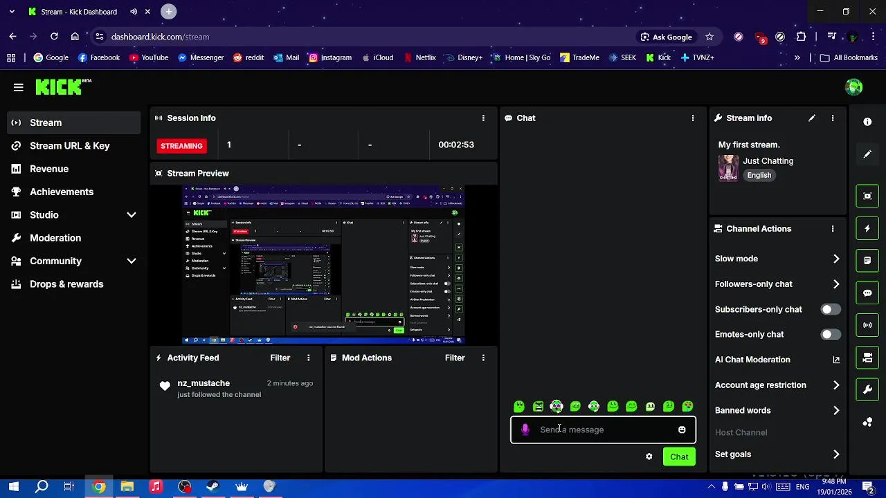Open YouTube bookmark
The height and width of the screenshot is (498, 886).
149,58
